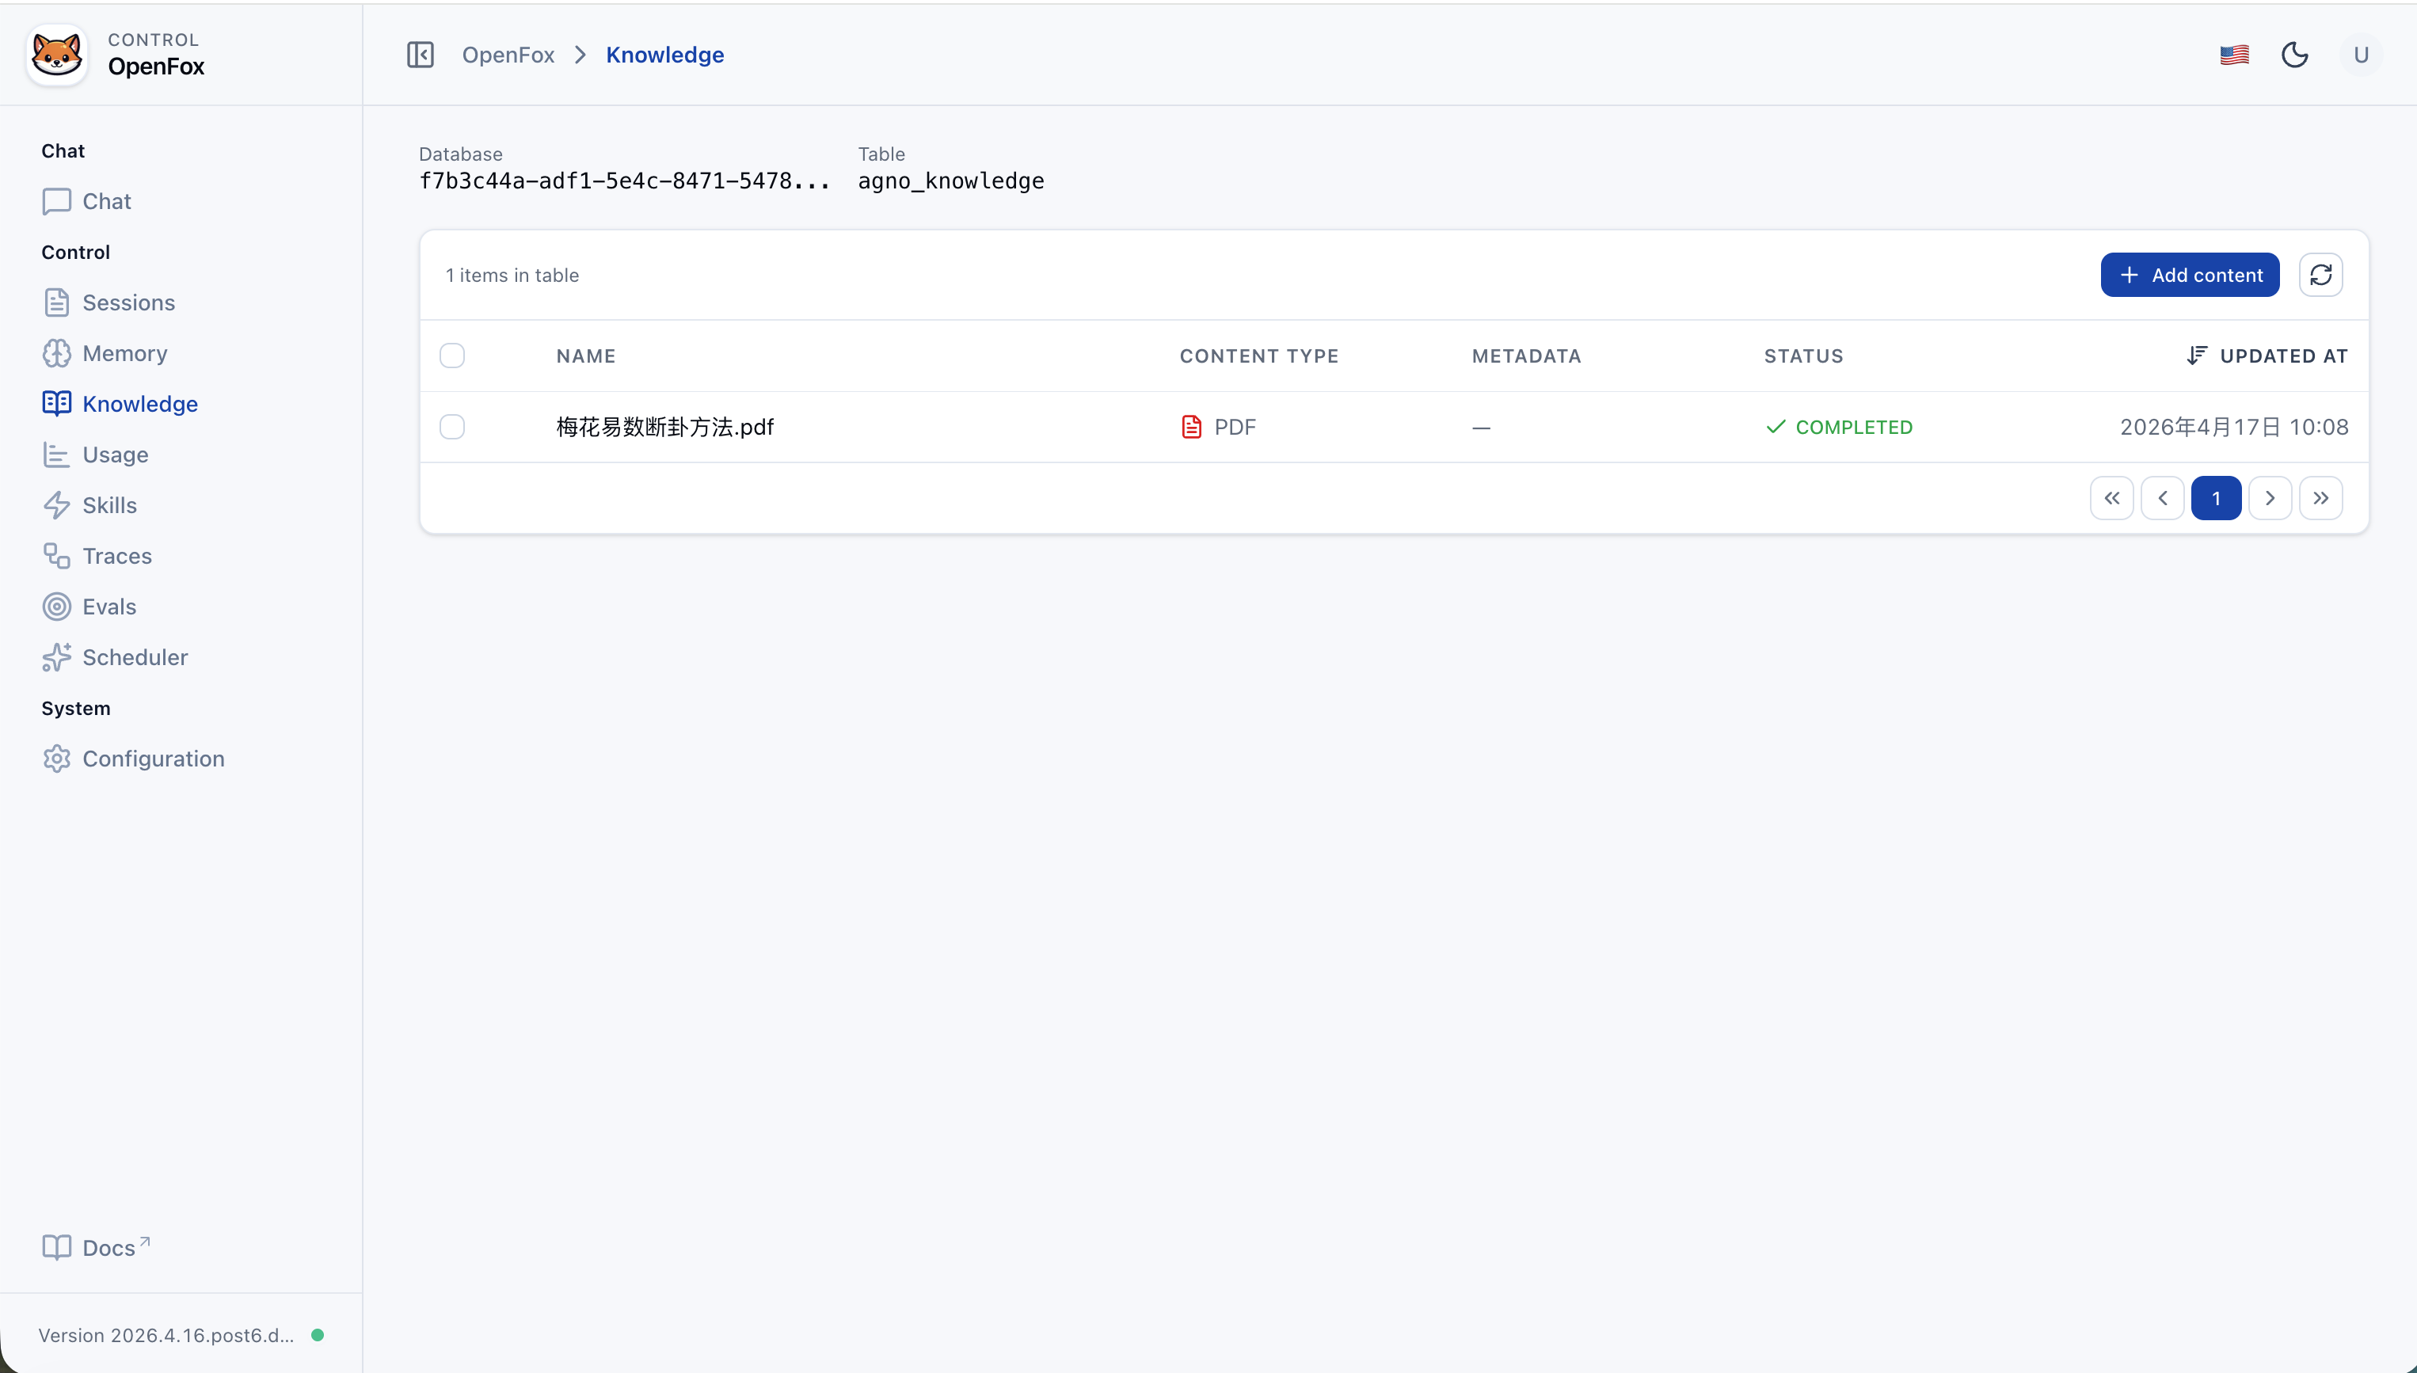
Task: Refresh the knowledge table
Action: pos(2321,275)
